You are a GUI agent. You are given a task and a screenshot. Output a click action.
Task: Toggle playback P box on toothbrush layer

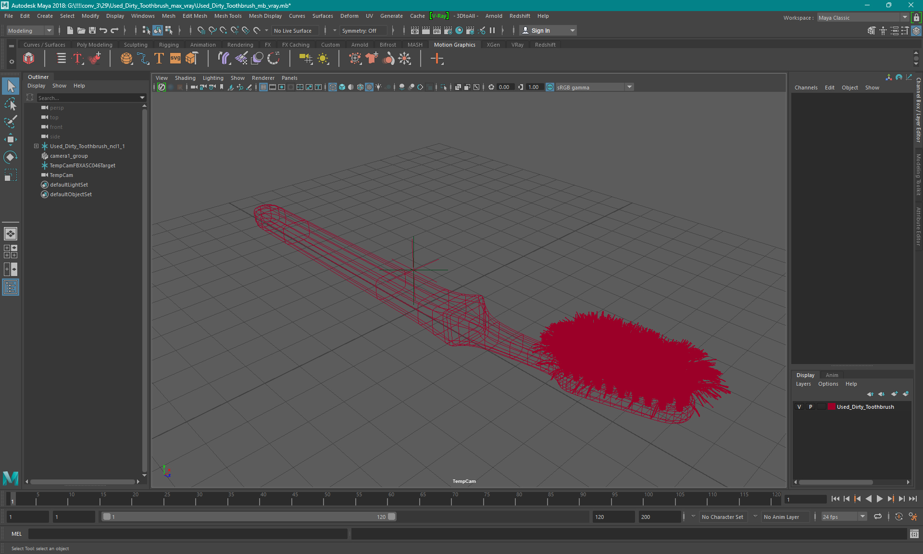click(x=811, y=407)
